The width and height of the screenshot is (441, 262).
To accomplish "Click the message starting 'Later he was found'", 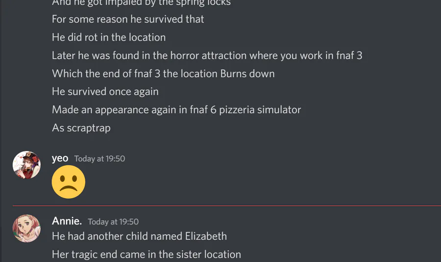I will [207, 56].
